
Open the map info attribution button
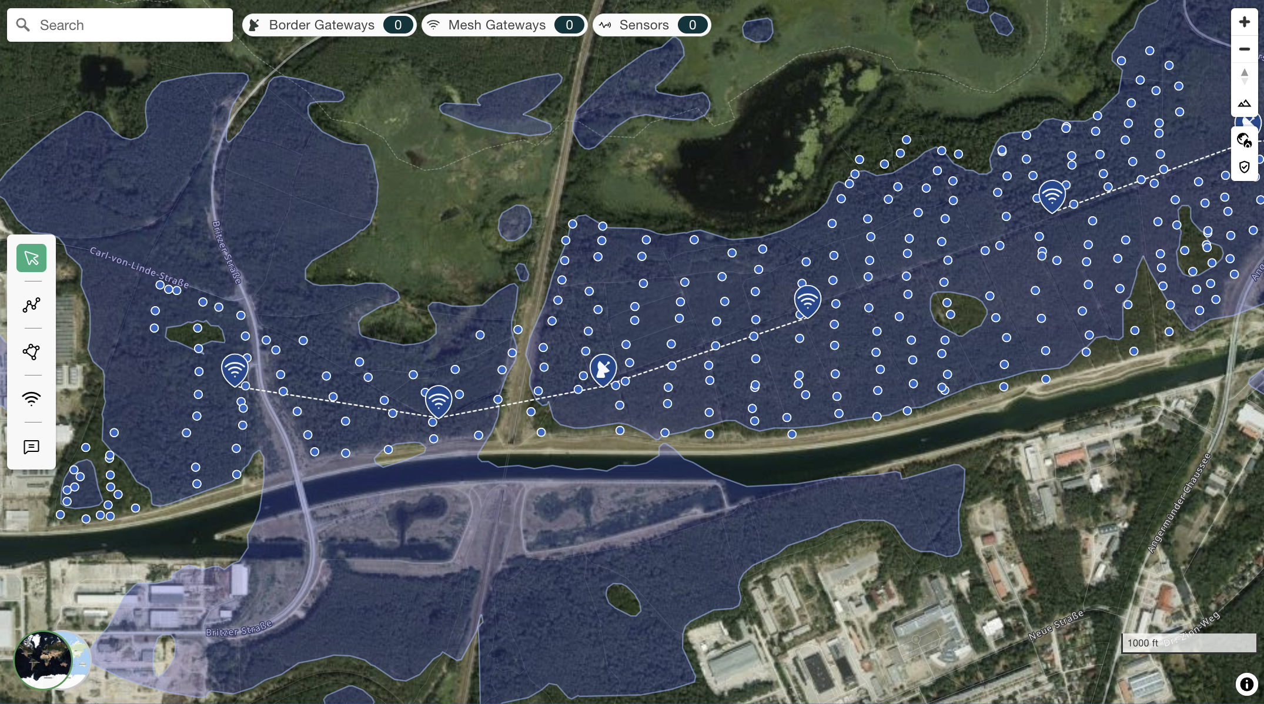1246,684
